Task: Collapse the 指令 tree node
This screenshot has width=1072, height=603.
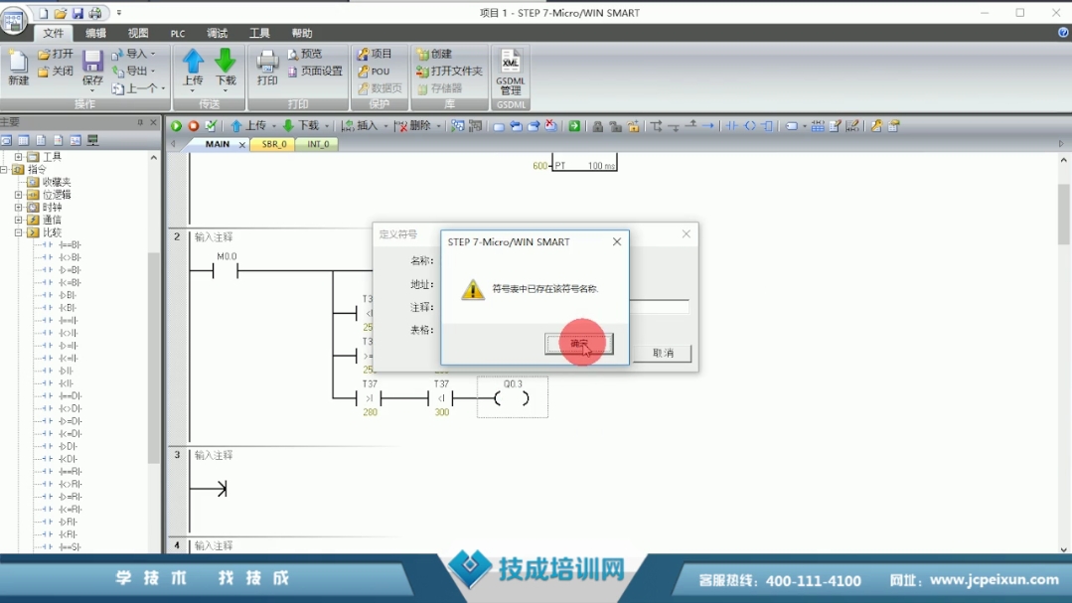Action: point(5,170)
